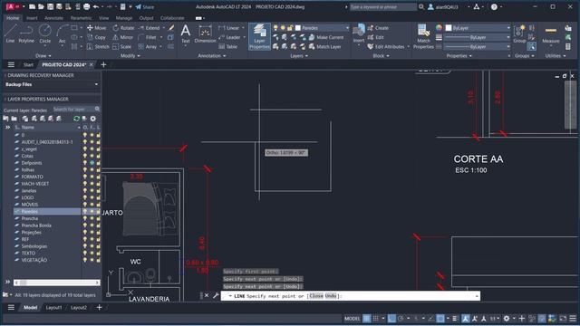Viewport: 580px width, 326px height.
Task: Open the View ribbon tab
Action: click(103, 18)
